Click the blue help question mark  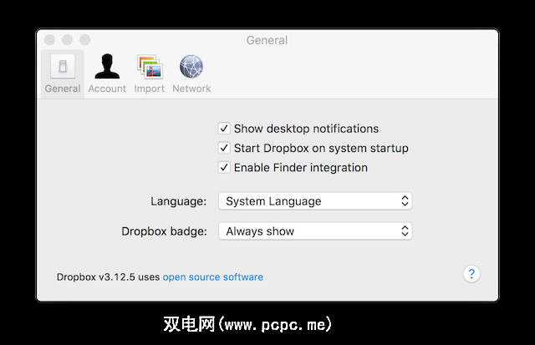coord(471,274)
